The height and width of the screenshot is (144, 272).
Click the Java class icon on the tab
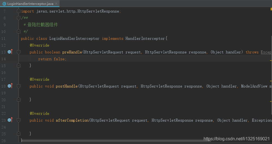[4, 4]
